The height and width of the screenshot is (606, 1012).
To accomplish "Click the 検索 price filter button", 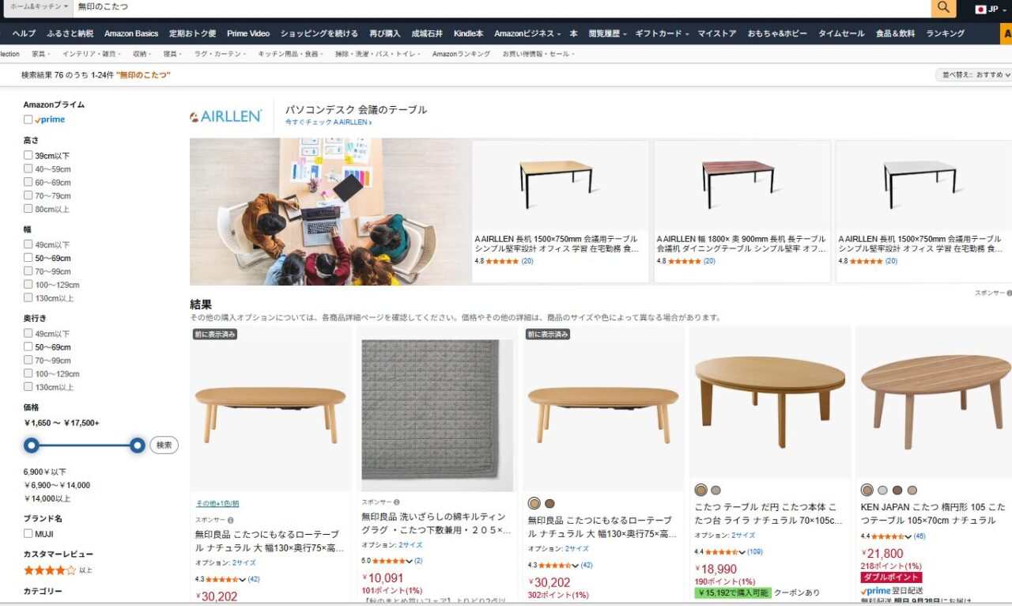I will [164, 445].
